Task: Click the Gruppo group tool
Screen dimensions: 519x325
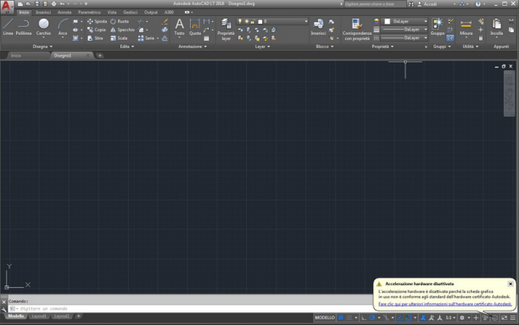Action: pyautogui.click(x=438, y=27)
